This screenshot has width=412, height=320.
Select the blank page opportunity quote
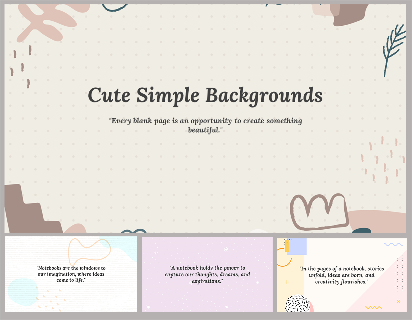[x=205, y=125]
